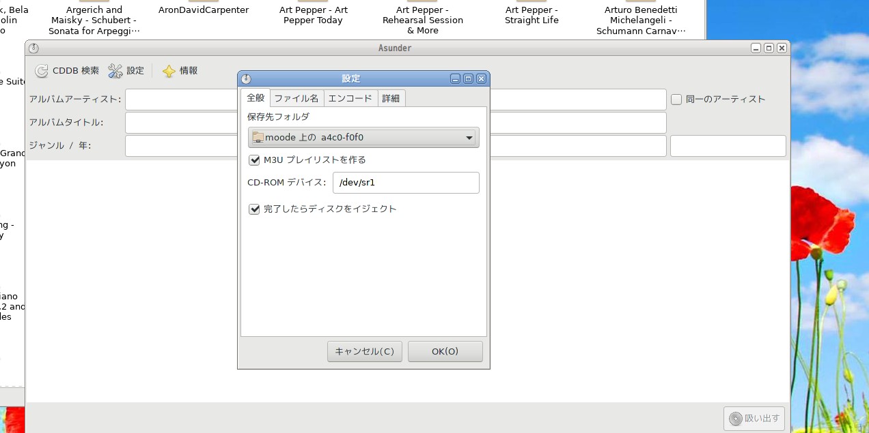Toggle M3U プレイリストを作る checkbox
This screenshot has height=433, width=869.
(255, 160)
